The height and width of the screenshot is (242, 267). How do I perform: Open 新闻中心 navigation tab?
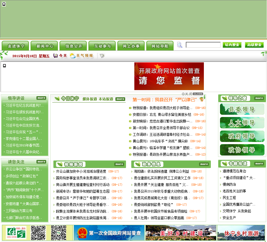44,46
